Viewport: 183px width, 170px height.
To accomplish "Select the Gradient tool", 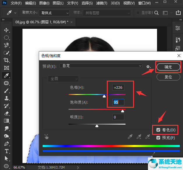I will 6,121.
